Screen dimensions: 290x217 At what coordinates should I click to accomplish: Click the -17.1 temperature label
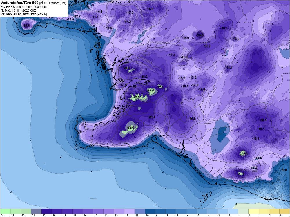pyautogui.click(x=95, y=17)
